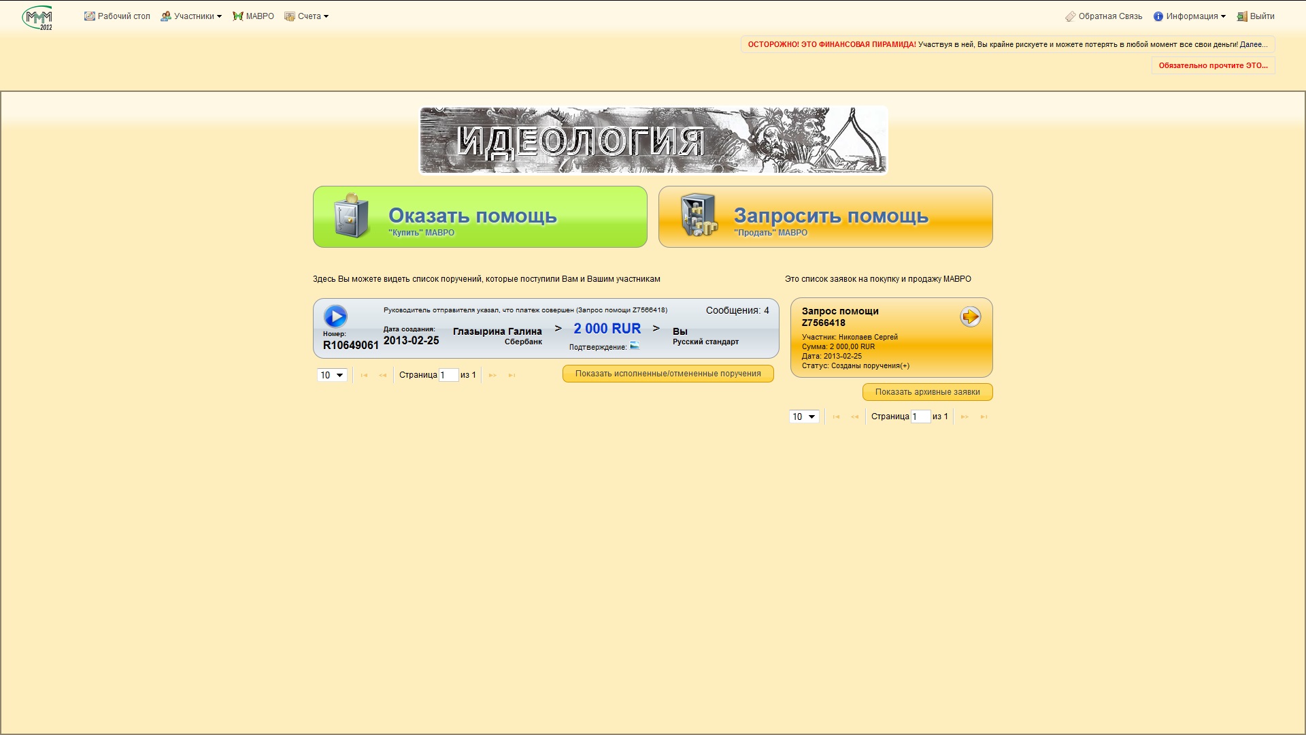Image resolution: width=1306 pixels, height=735 pixels.
Task: Click orders list page number field
Action: [449, 376]
